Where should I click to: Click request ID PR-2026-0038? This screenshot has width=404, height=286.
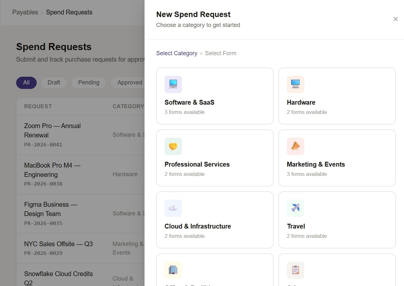pyautogui.click(x=43, y=184)
